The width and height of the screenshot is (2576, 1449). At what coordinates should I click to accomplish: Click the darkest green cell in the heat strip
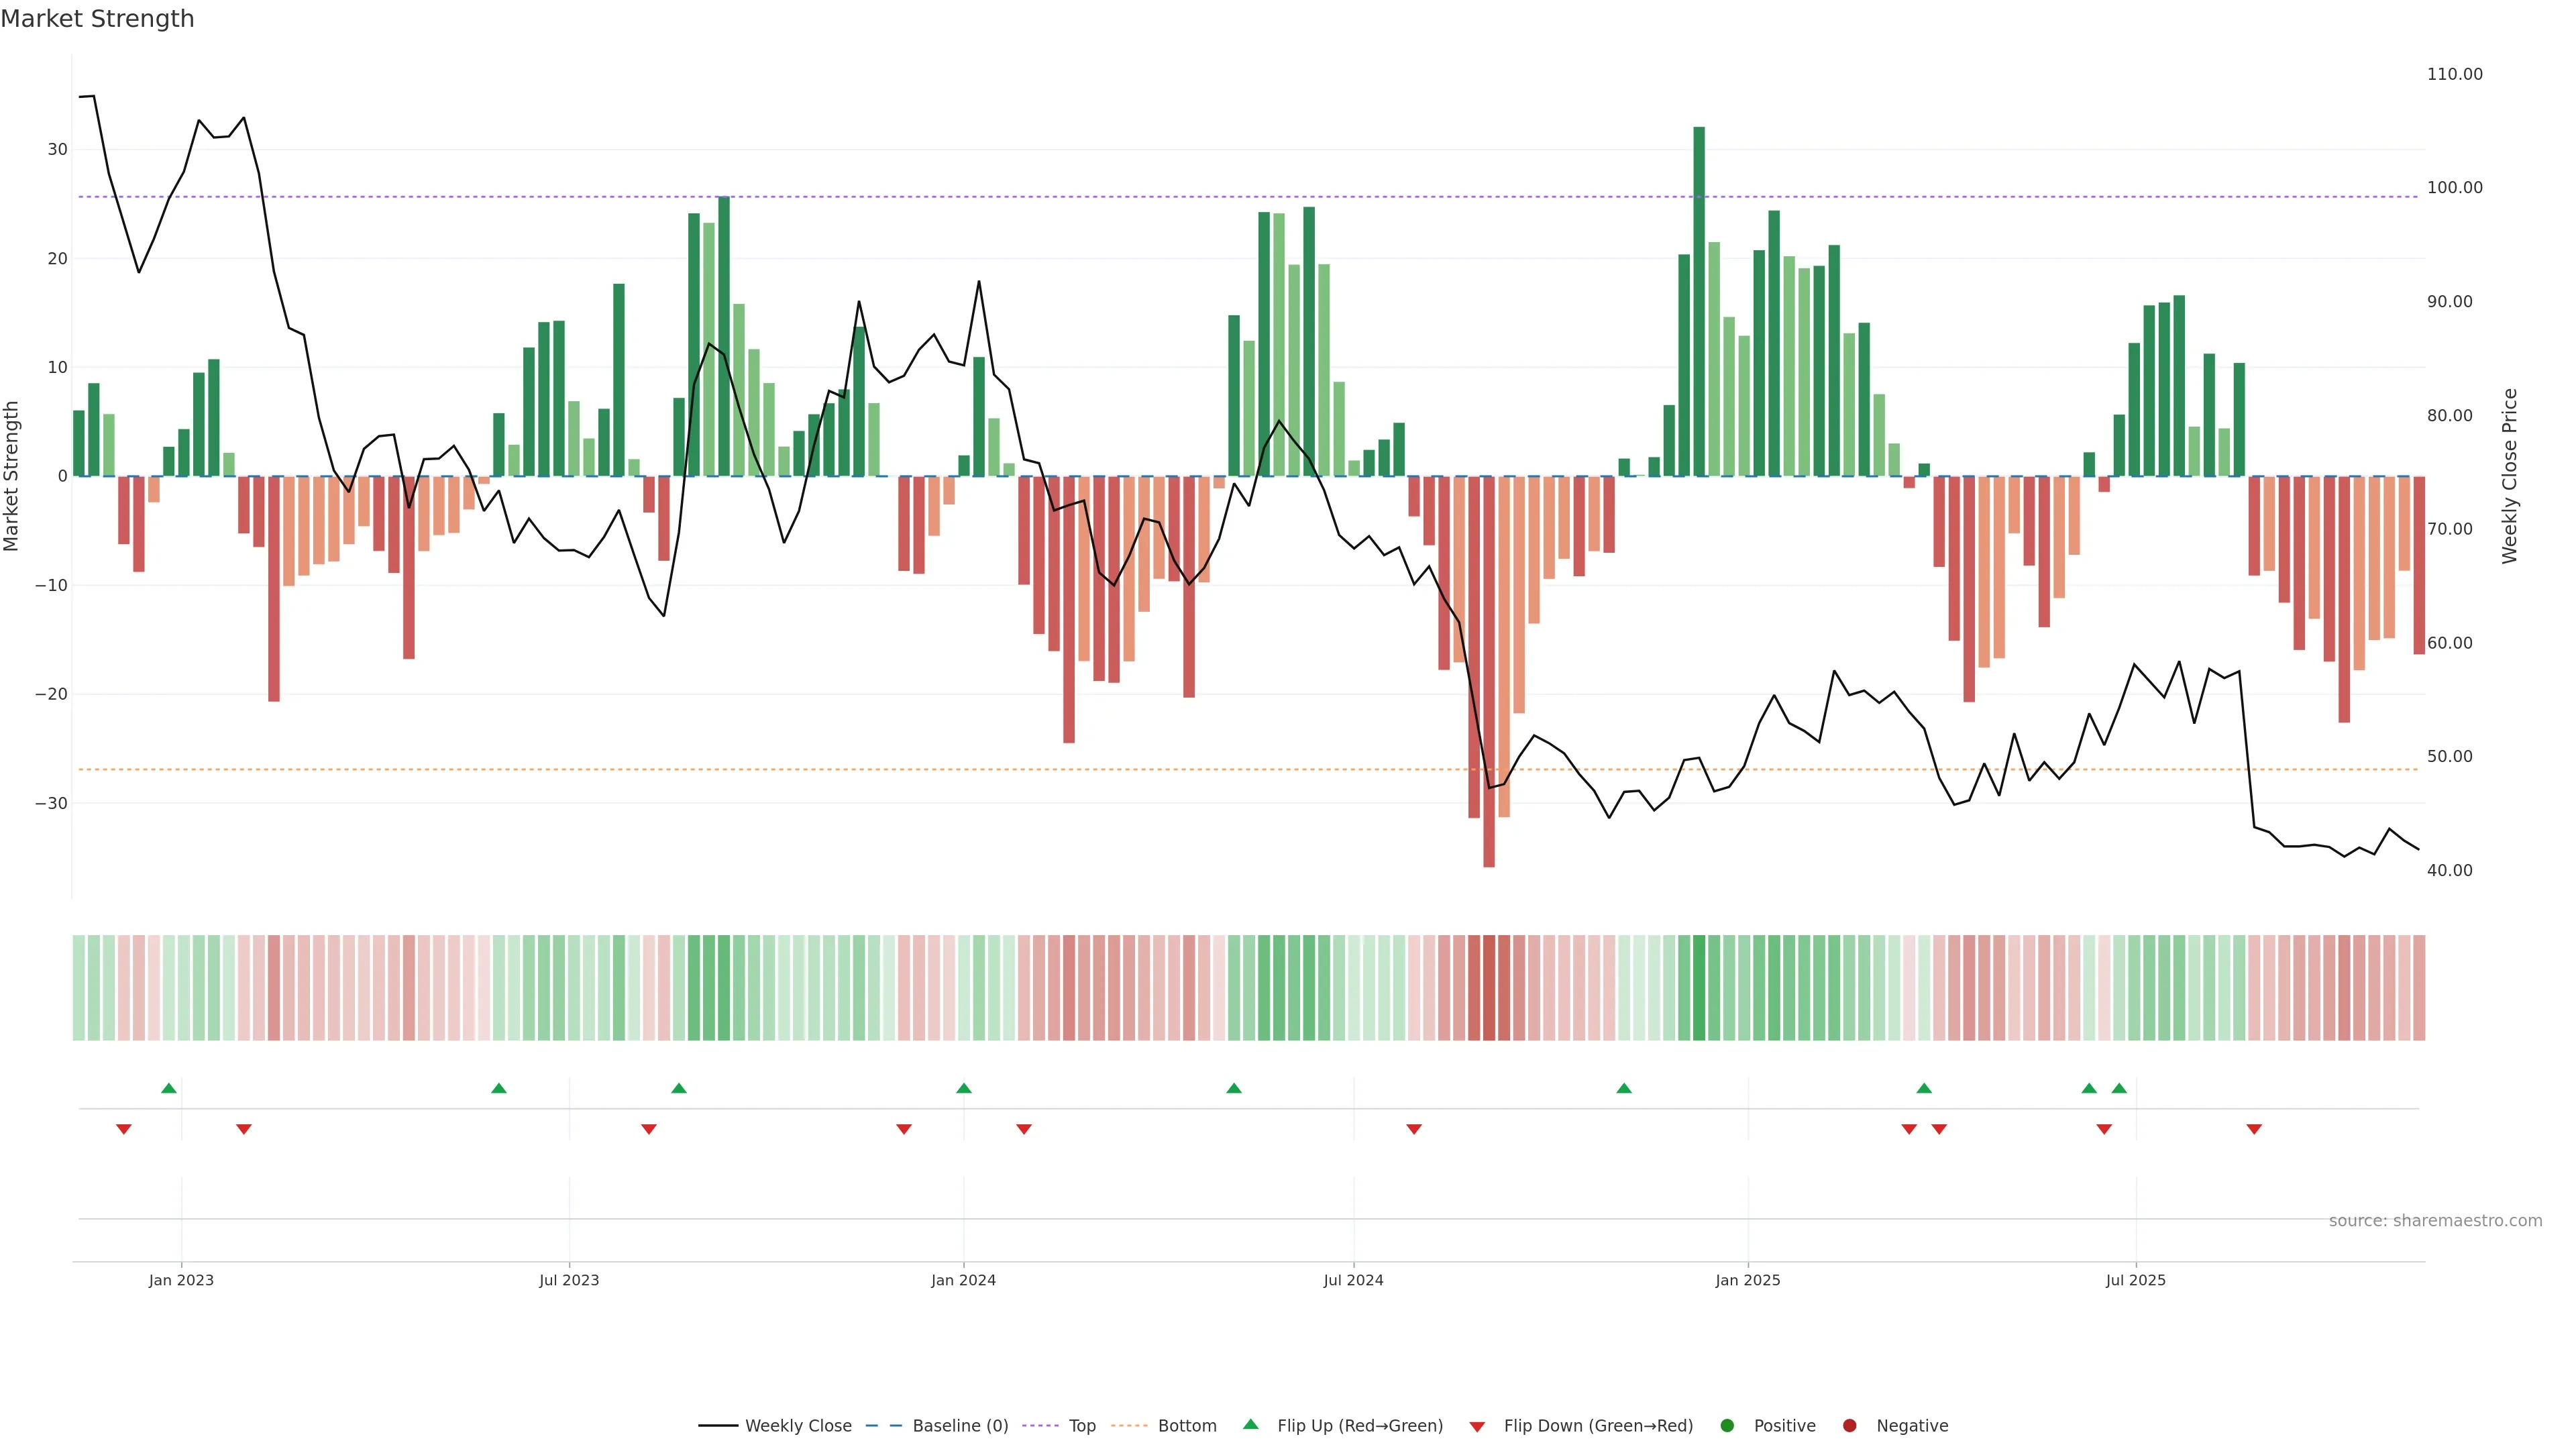pyautogui.click(x=1699, y=987)
